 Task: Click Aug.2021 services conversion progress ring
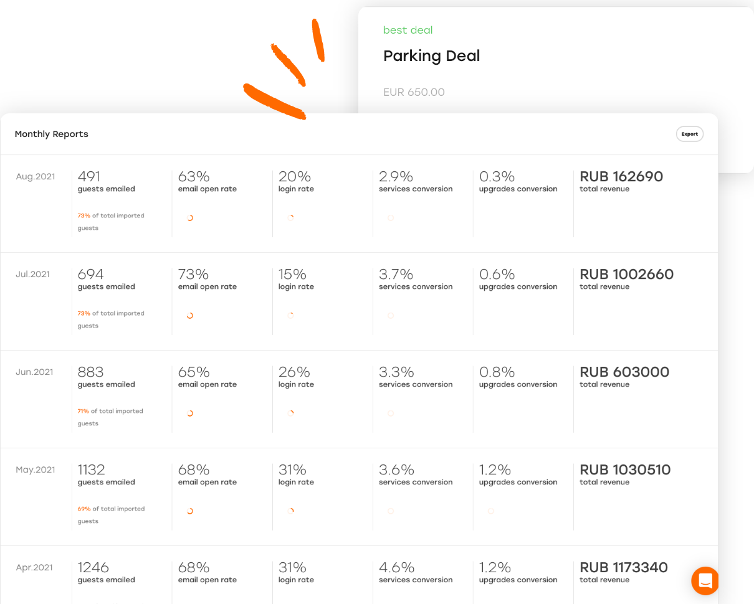391,218
